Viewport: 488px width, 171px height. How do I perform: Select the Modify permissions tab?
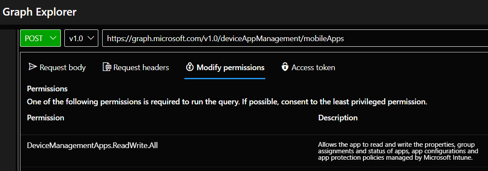tap(225, 67)
